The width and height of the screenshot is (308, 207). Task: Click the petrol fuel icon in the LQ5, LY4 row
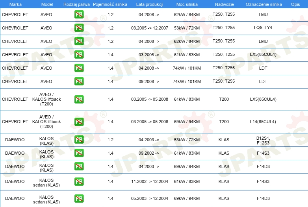79,28
